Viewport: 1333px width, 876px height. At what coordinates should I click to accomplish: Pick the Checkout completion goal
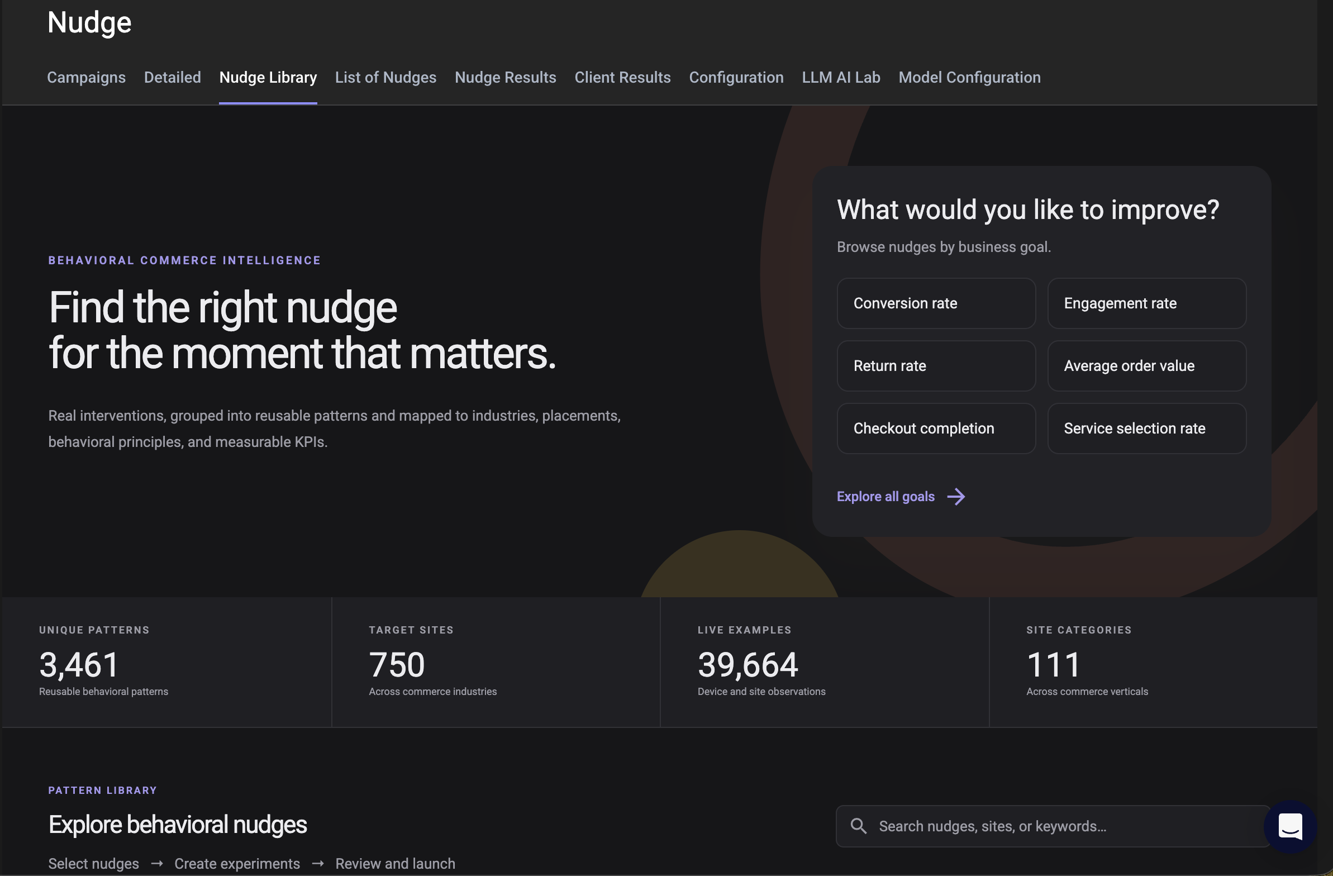tap(936, 429)
